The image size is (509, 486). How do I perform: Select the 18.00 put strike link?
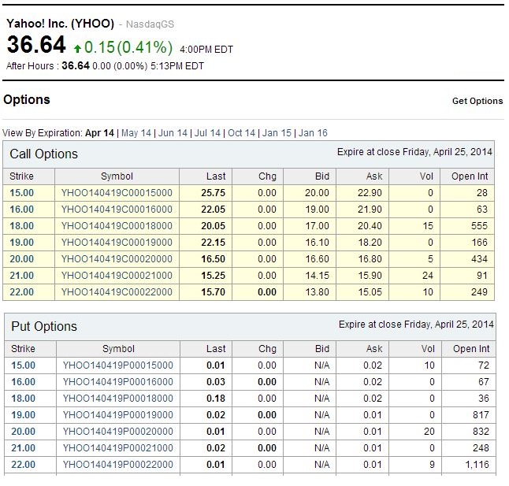point(23,399)
